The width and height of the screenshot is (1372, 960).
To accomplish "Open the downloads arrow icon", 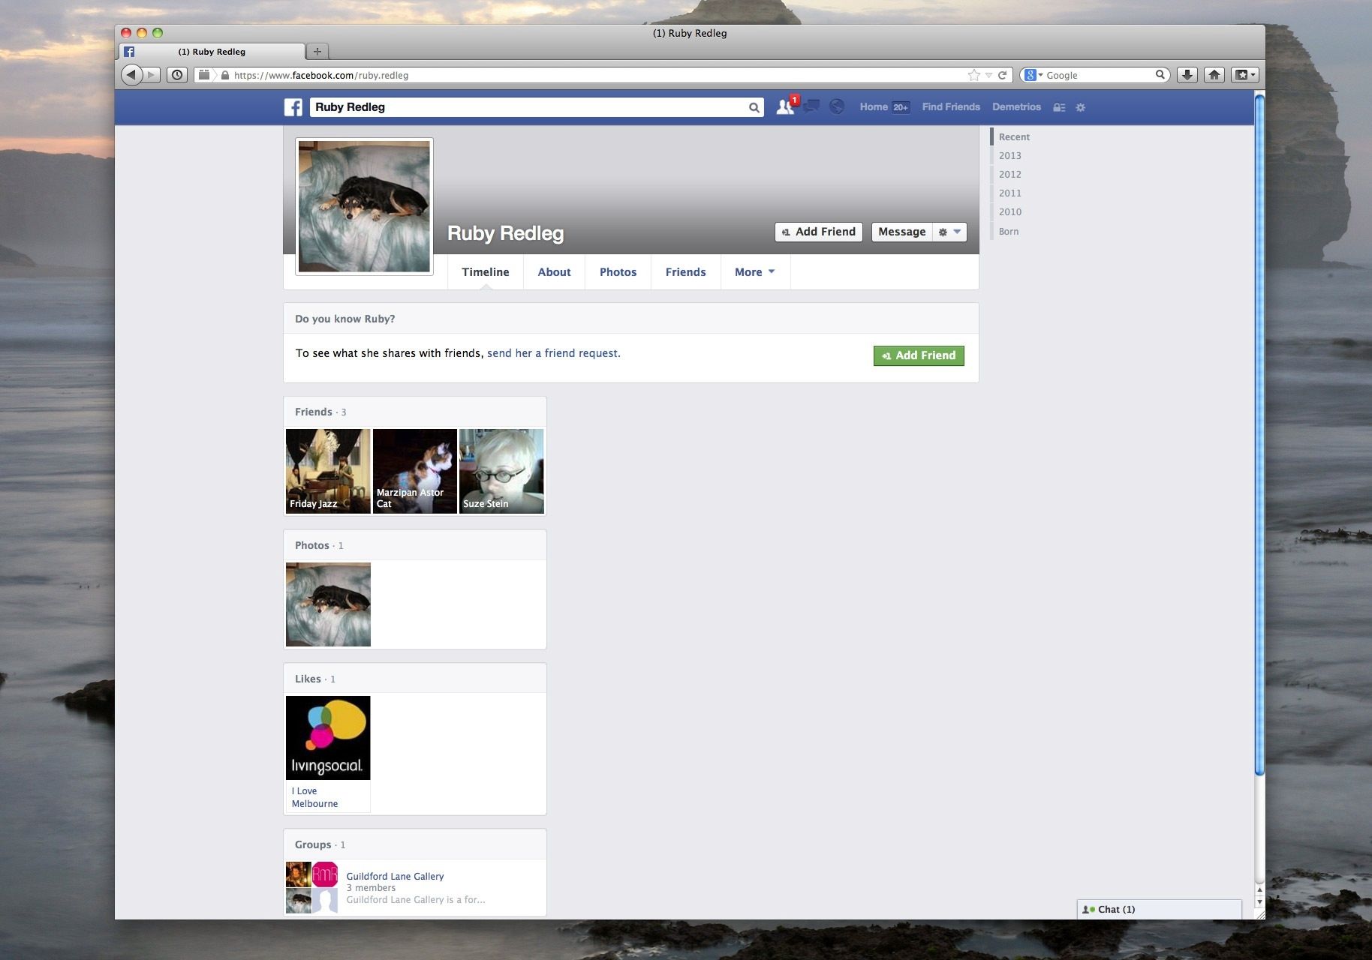I will point(1187,75).
